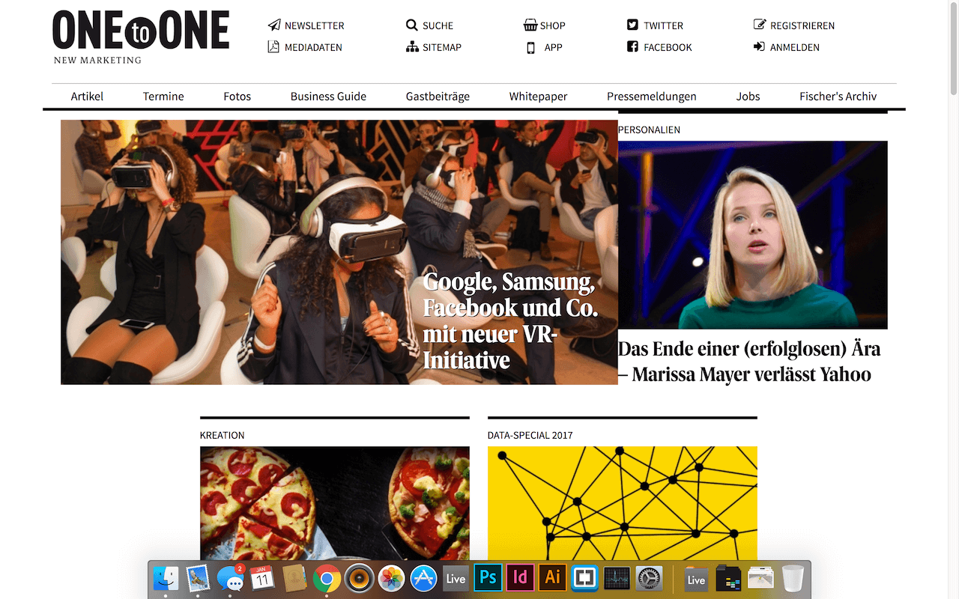Open the Google, Samsung VR-Initiative headline
Image resolution: width=959 pixels, height=599 pixels.
(510, 320)
